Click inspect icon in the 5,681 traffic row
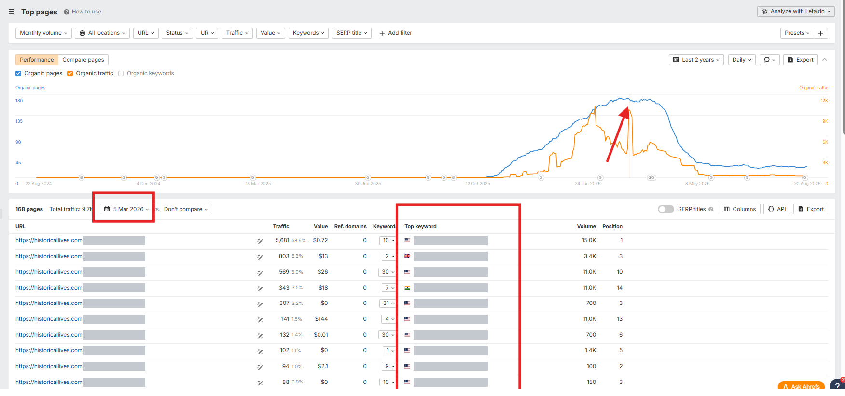845x396 pixels. (x=260, y=241)
